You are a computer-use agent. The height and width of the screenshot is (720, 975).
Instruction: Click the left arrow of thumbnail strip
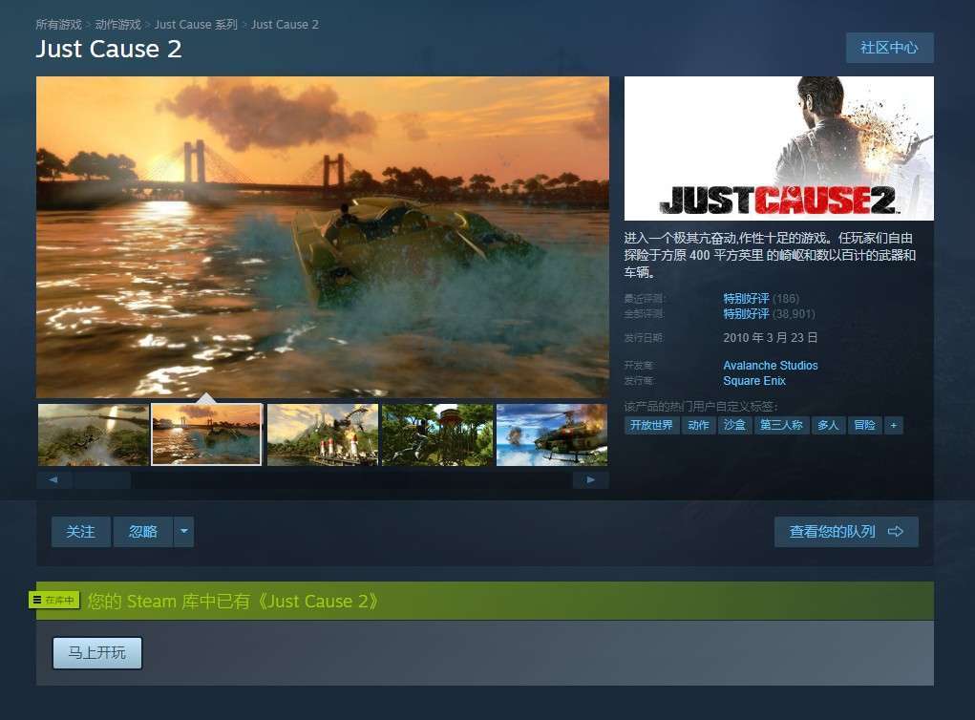coord(53,479)
